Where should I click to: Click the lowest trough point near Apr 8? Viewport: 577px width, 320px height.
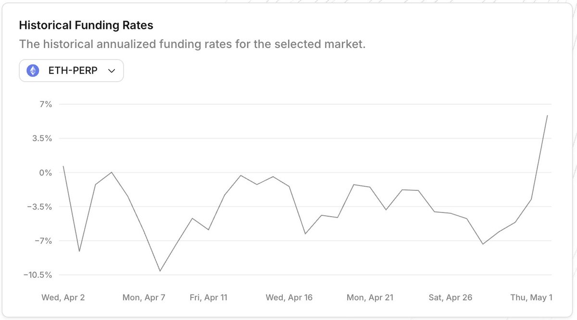[160, 271]
